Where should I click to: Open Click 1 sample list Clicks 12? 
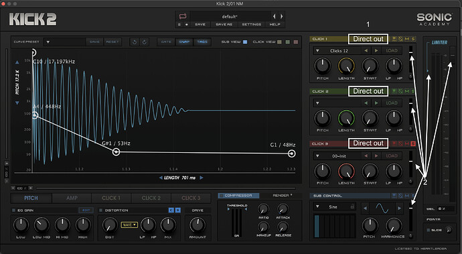pos(337,51)
